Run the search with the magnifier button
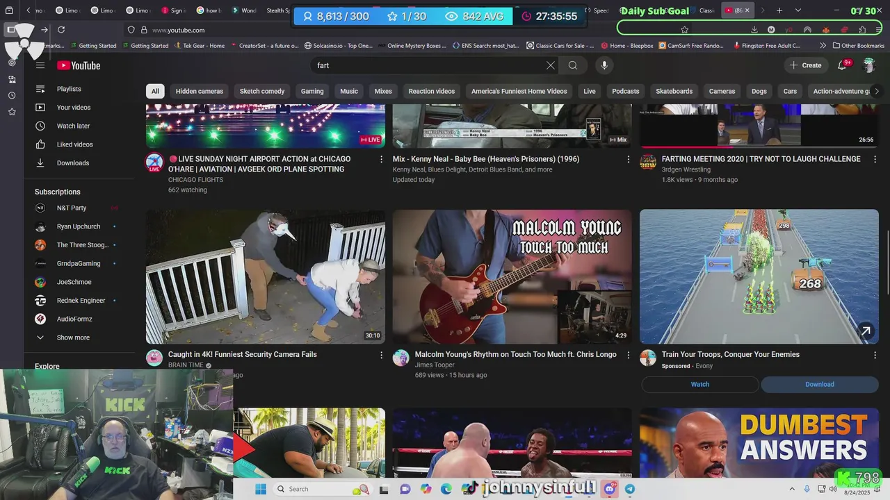 click(573, 65)
